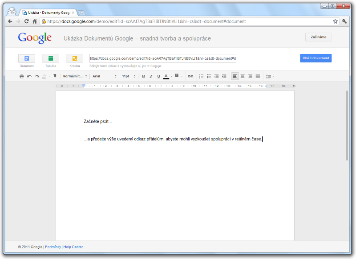The image size is (356, 259).
Task: Click the Google logo
Action: click(x=35, y=38)
